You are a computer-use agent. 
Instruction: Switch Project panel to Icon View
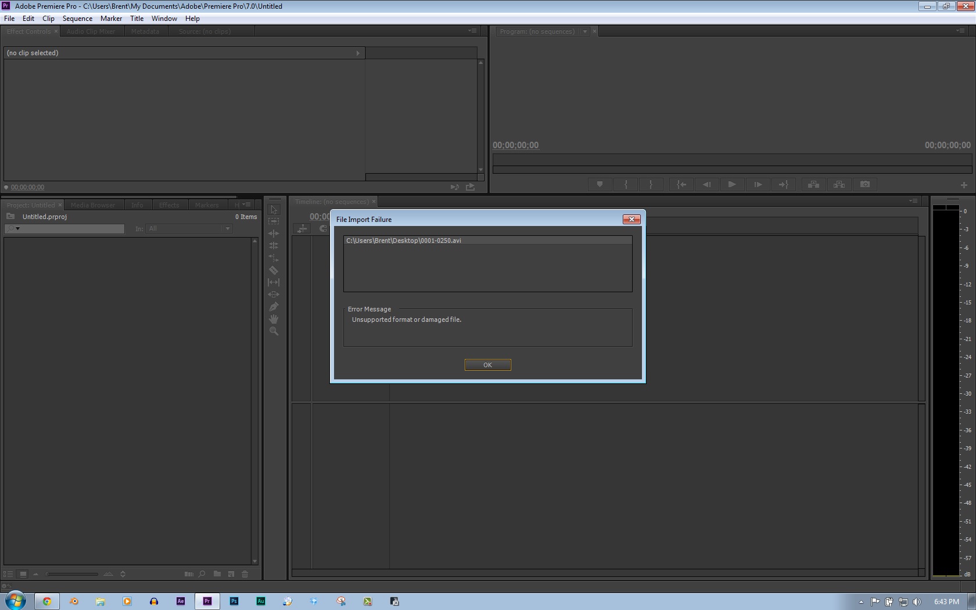click(x=23, y=574)
